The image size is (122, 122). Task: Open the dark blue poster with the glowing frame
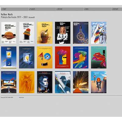(27, 57)
